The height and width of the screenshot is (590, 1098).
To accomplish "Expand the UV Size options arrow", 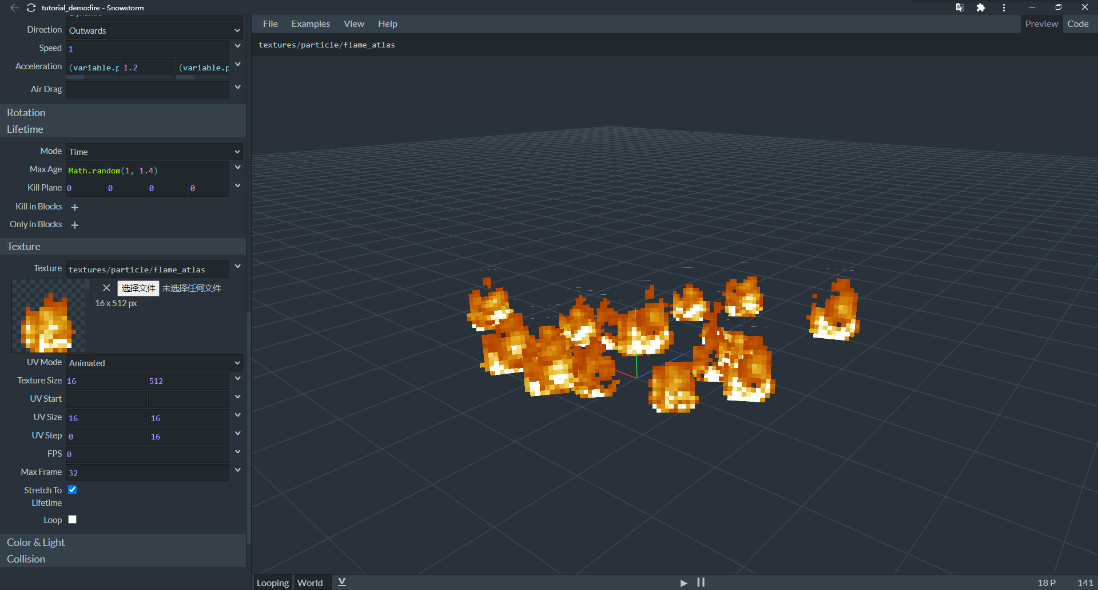I will [x=238, y=415].
